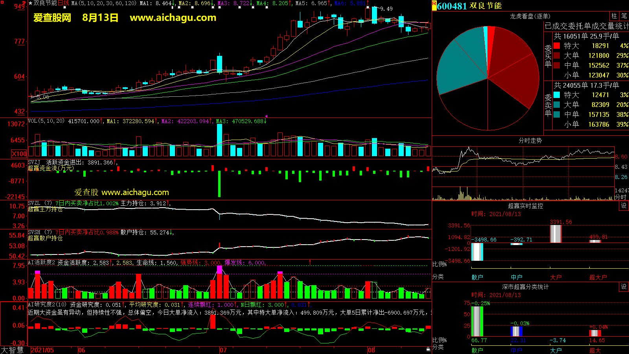
Task: Click the star icon before 双良节能 title
Action: (30, 3)
